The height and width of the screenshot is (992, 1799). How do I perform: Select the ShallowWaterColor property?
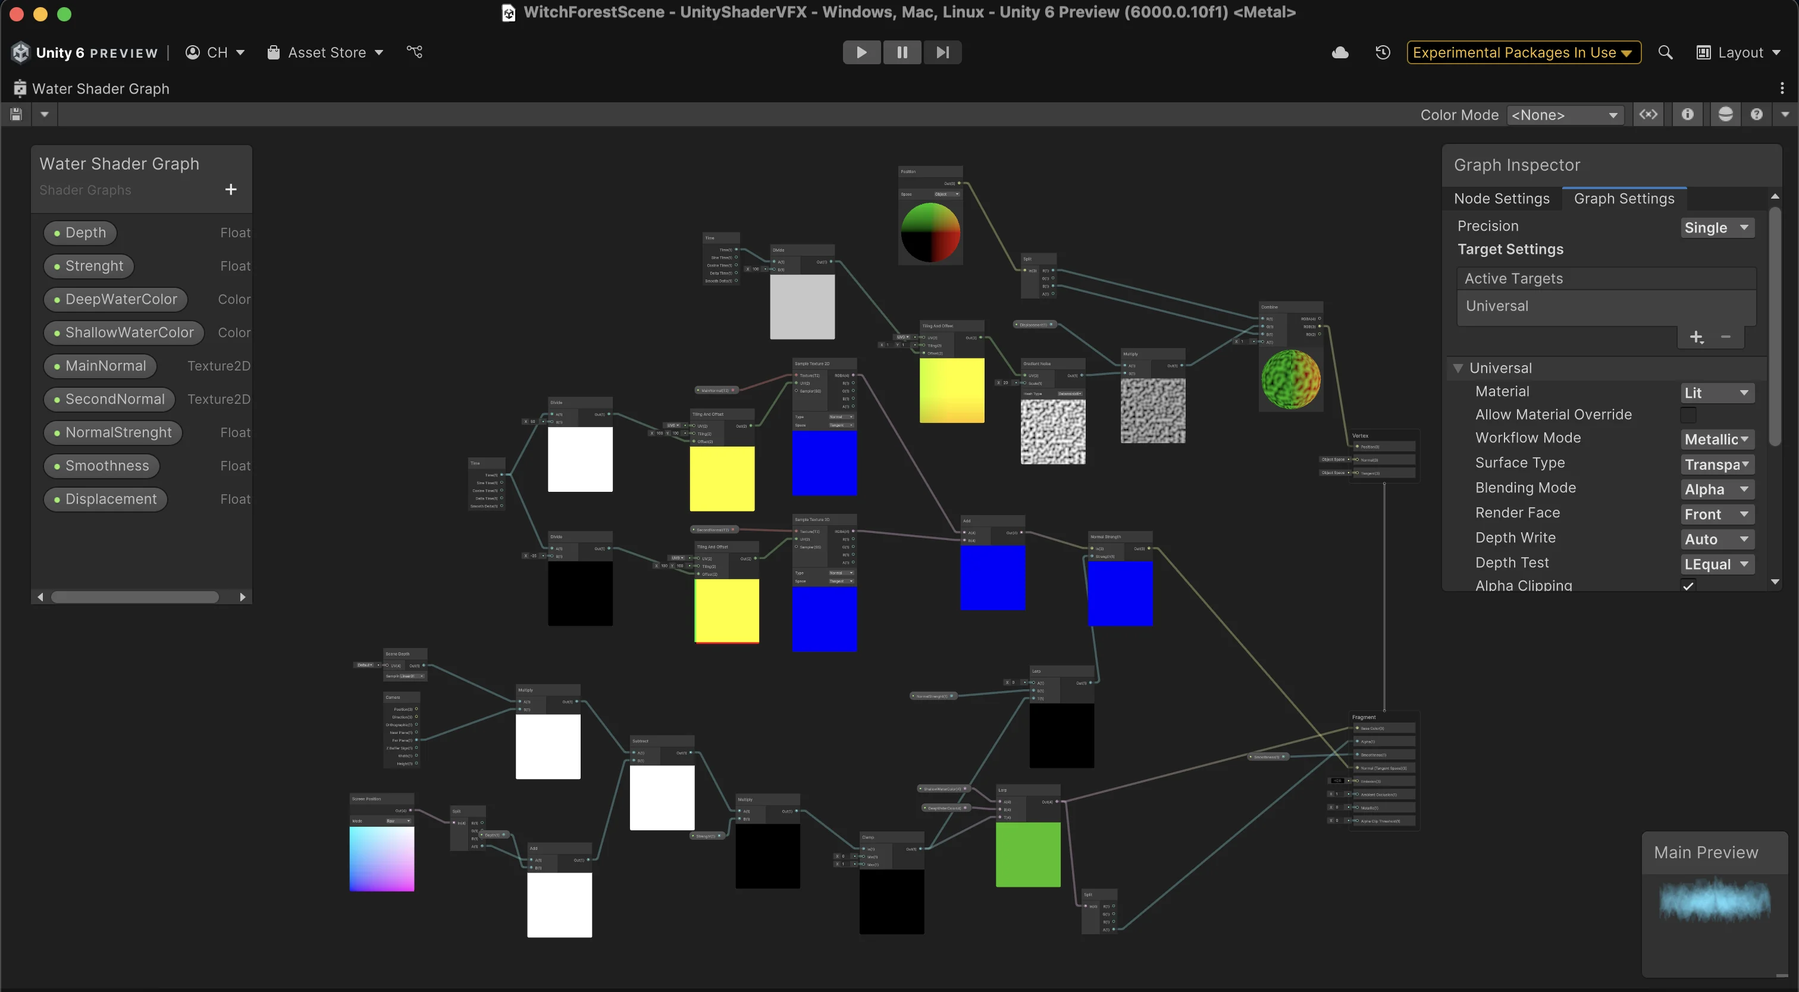[124, 333]
